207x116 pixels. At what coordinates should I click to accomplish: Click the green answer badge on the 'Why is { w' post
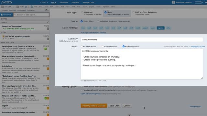(46, 49)
